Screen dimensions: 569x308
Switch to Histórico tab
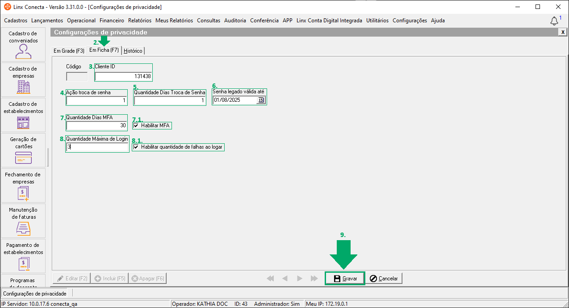point(133,51)
